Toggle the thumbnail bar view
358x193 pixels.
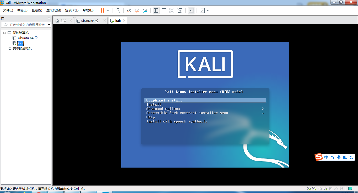(x=164, y=10)
